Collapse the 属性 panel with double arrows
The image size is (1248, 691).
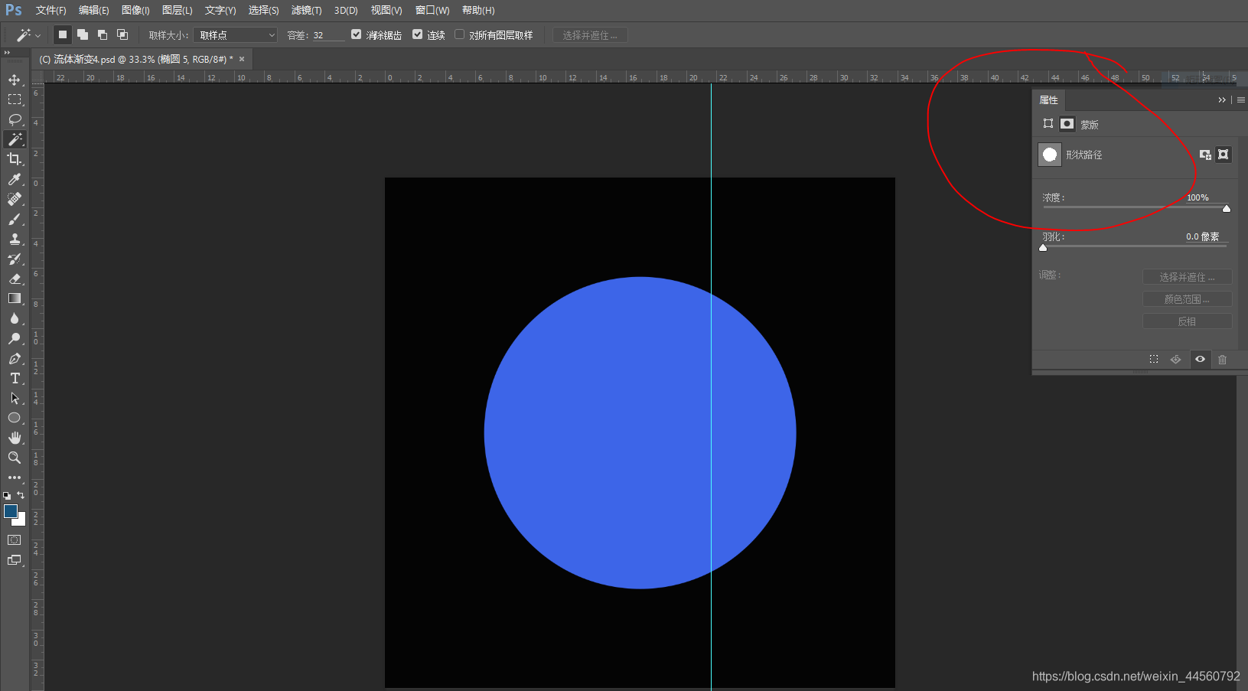[1221, 99]
